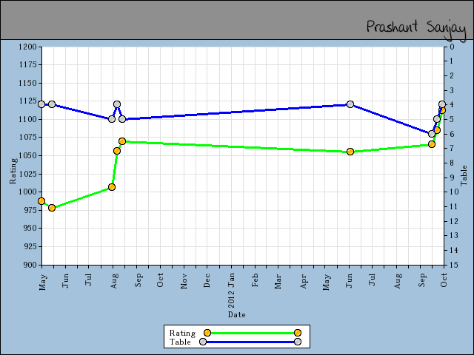
Task: Click the orange Rating point near 1006
Action: 112,187
